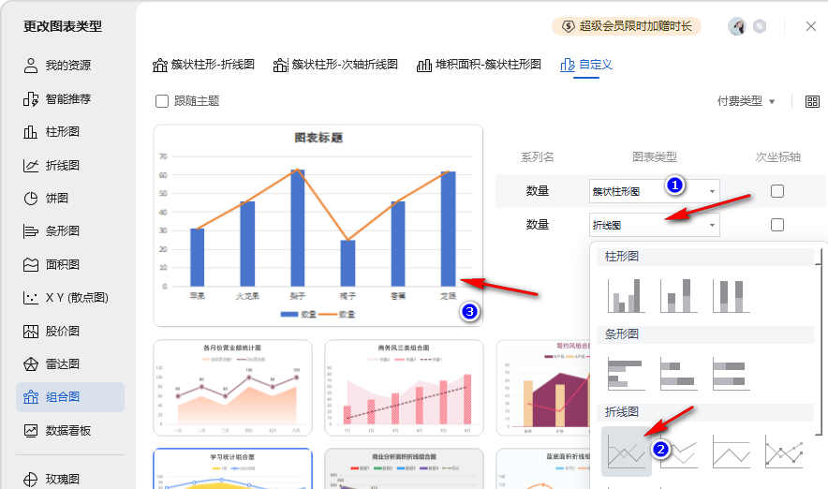Pick 100% stacked bar chart icon
The width and height of the screenshot is (828, 489).
tap(732, 374)
